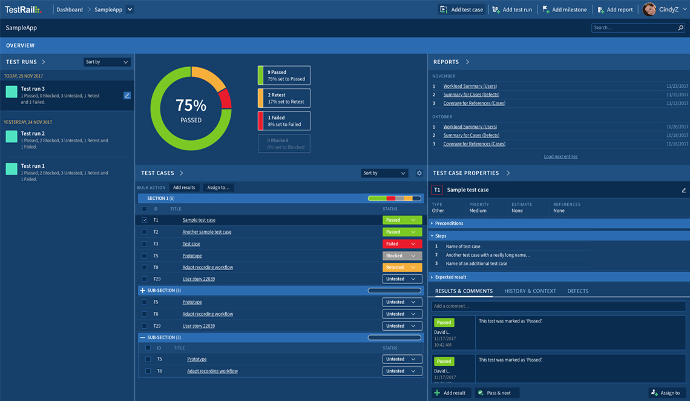Switch to the History & Context tab
This screenshot has height=401, width=690.
[530, 291]
